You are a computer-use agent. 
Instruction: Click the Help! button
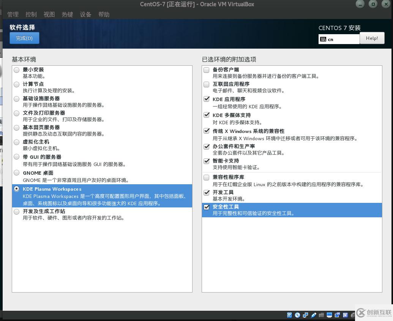372,38
